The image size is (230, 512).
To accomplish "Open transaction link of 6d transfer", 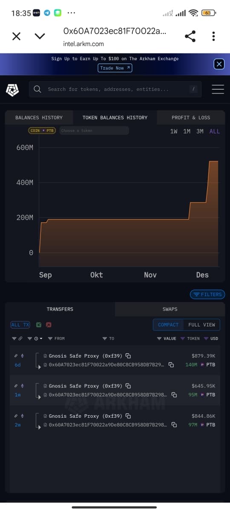I will click(16, 356).
